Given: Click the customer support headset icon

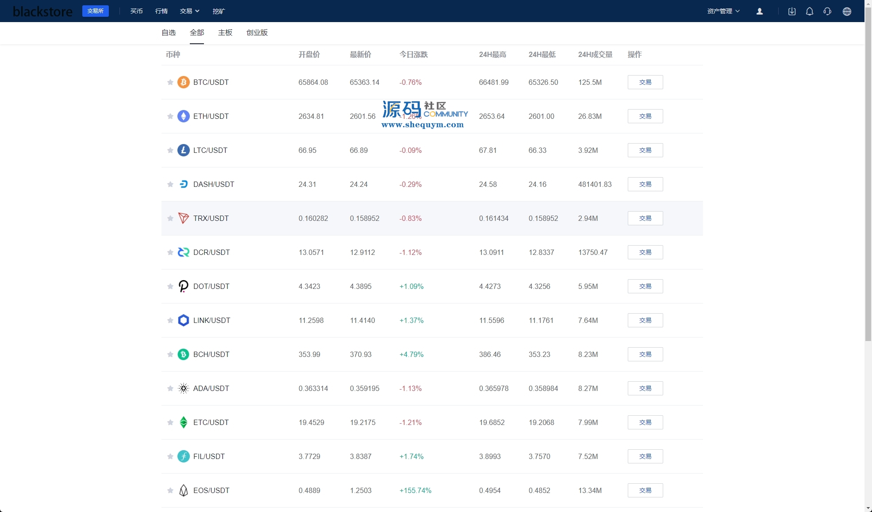Looking at the screenshot, I should pyautogui.click(x=827, y=11).
